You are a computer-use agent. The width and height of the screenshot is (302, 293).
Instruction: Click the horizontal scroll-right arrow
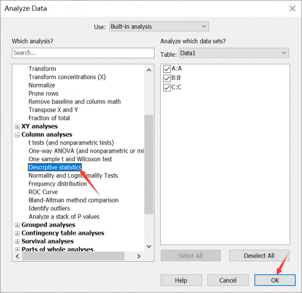coord(139,256)
